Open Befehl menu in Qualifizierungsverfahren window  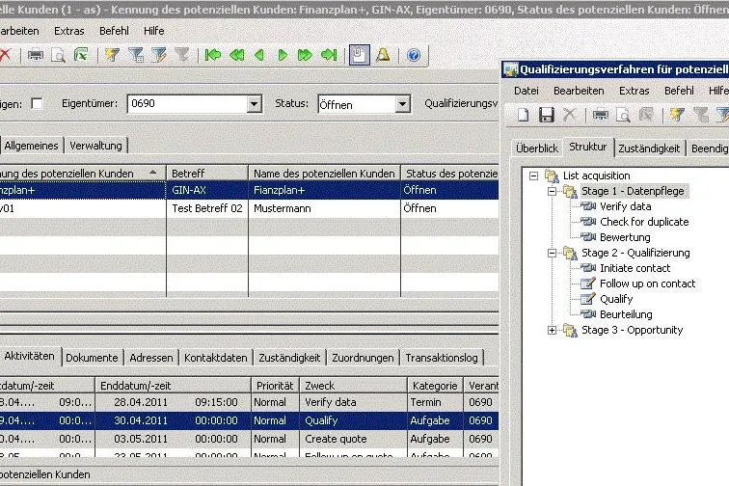[679, 91]
